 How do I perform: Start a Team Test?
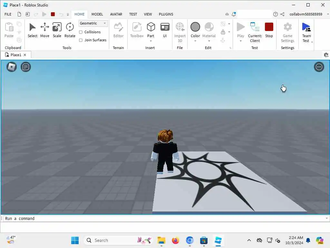tap(306, 32)
